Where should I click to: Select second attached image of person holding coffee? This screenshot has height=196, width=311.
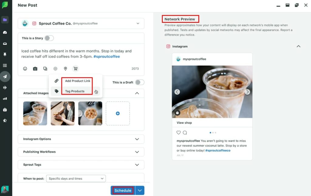point(63,113)
